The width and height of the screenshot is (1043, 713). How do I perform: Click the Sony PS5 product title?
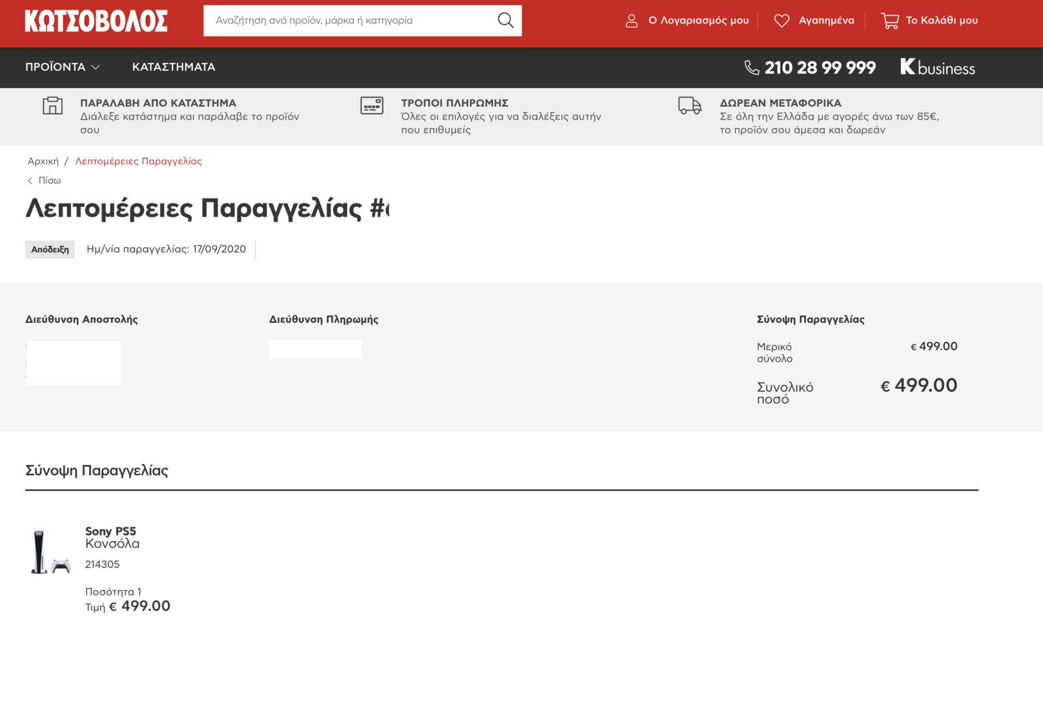[x=111, y=531]
